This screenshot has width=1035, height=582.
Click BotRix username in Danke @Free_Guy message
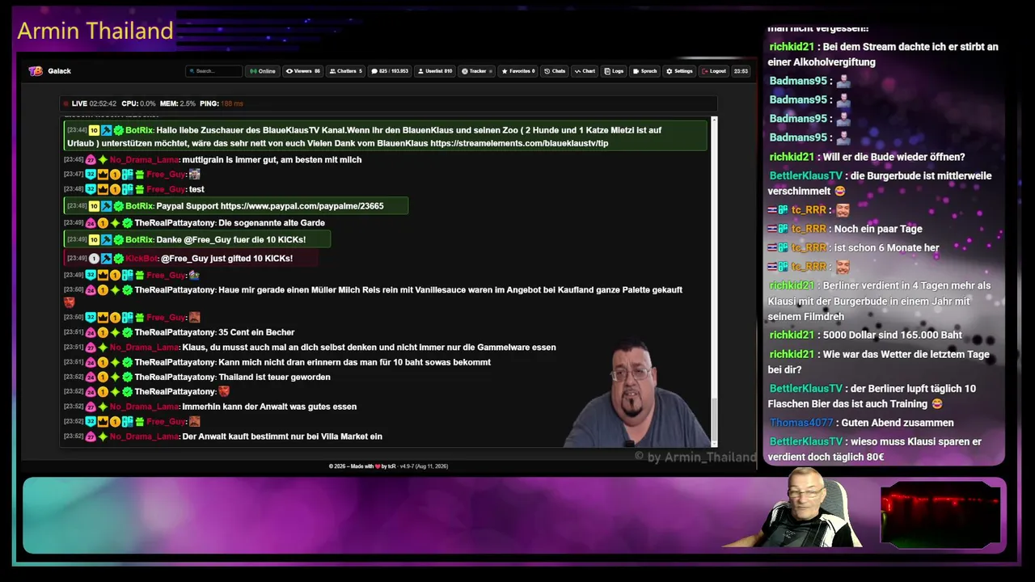pos(139,240)
